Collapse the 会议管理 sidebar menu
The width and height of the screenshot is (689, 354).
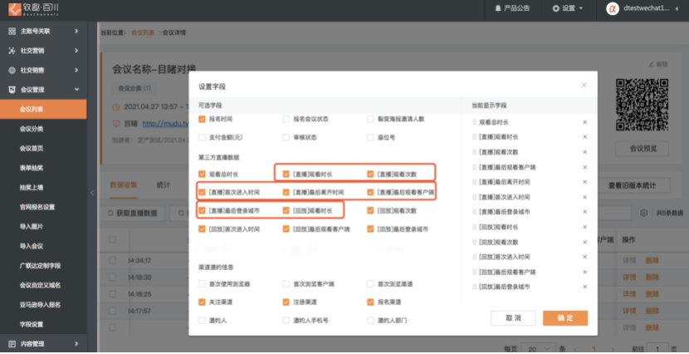(x=43, y=90)
